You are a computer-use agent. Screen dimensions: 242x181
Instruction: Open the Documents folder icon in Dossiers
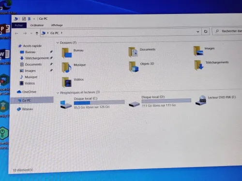(133, 52)
